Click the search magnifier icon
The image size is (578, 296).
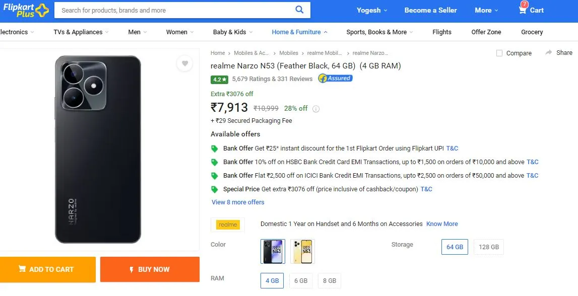[x=299, y=10]
